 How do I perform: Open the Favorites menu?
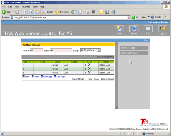coord(26,7)
